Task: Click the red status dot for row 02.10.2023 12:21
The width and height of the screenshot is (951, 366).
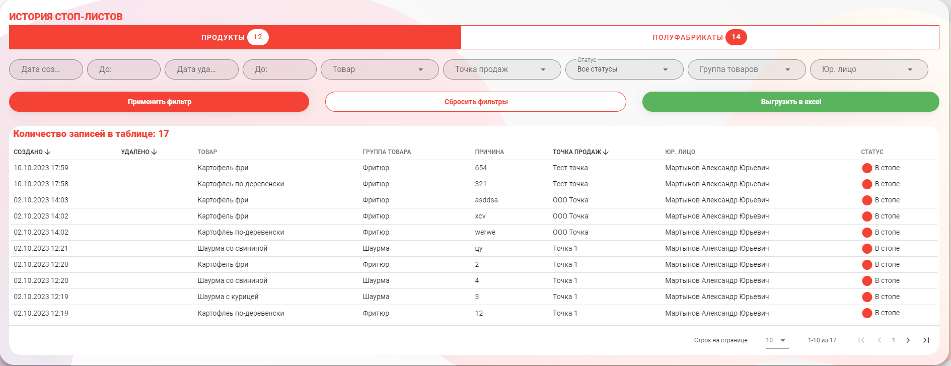Action: coord(867,249)
